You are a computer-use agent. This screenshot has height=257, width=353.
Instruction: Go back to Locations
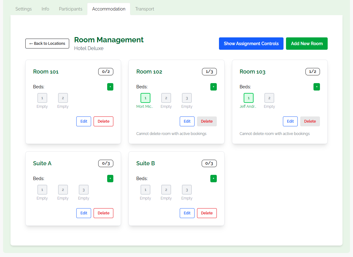coord(47,44)
